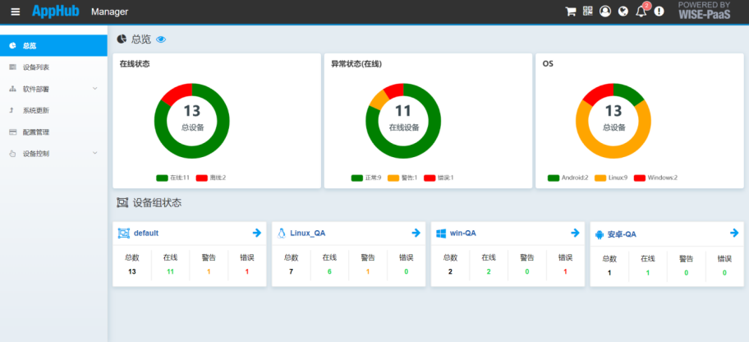The image size is (749, 342).
Task: Select 总览 in sidebar
Action: [x=53, y=45]
